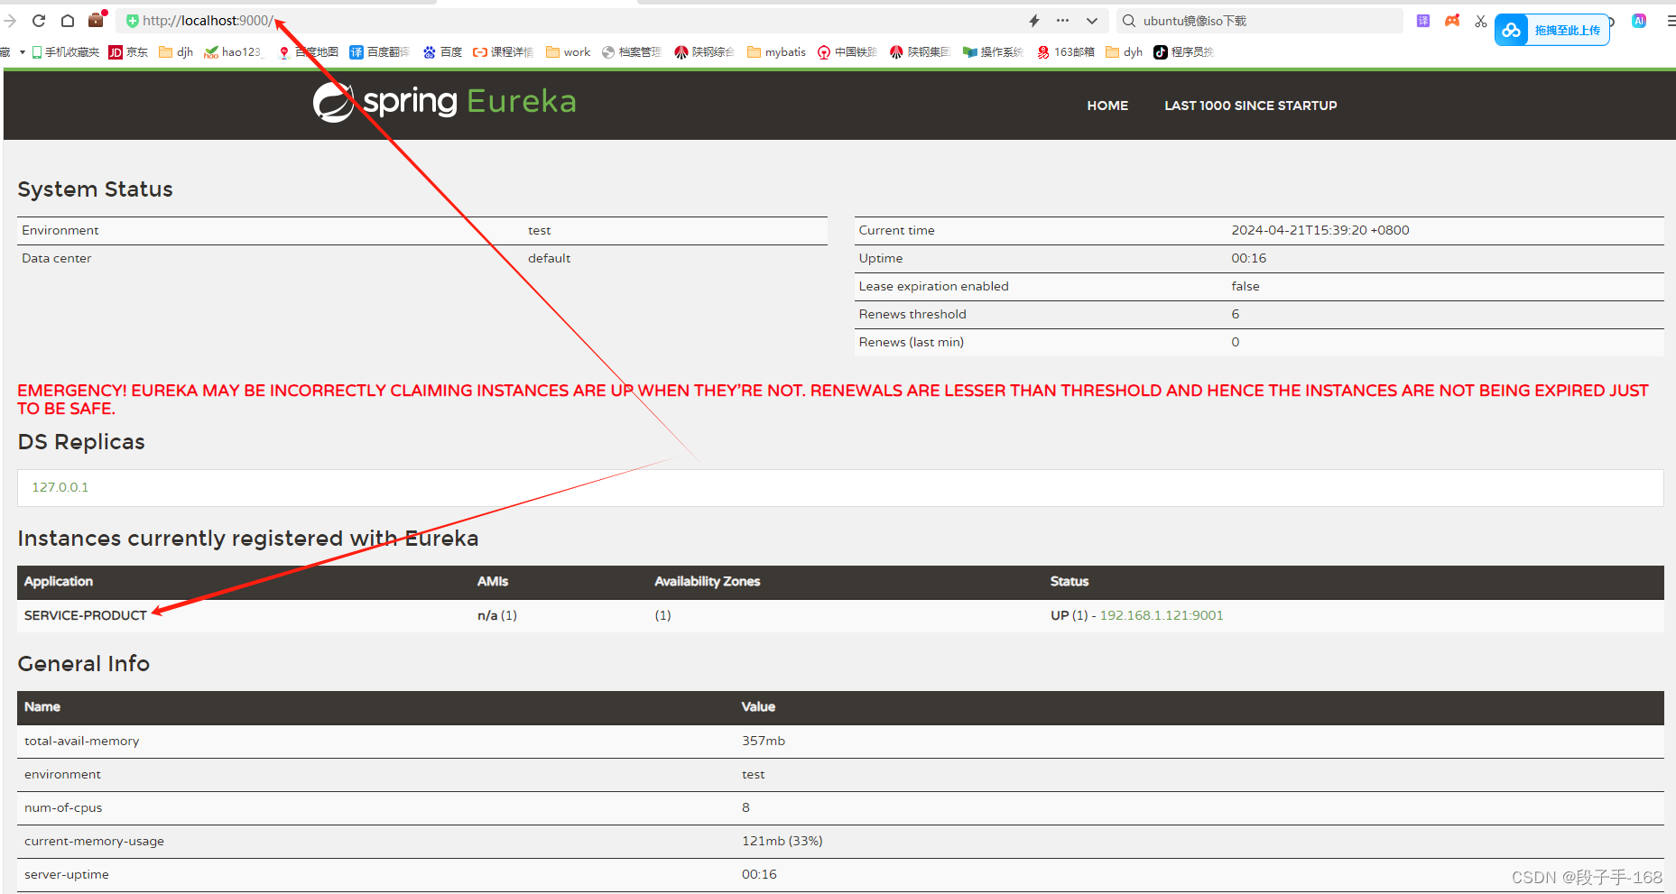
Task: Open the 手机收藏夹 bookmark
Action: pos(65,52)
